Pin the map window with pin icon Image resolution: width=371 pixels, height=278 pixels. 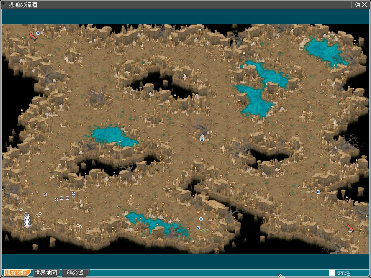pyautogui.click(x=357, y=5)
